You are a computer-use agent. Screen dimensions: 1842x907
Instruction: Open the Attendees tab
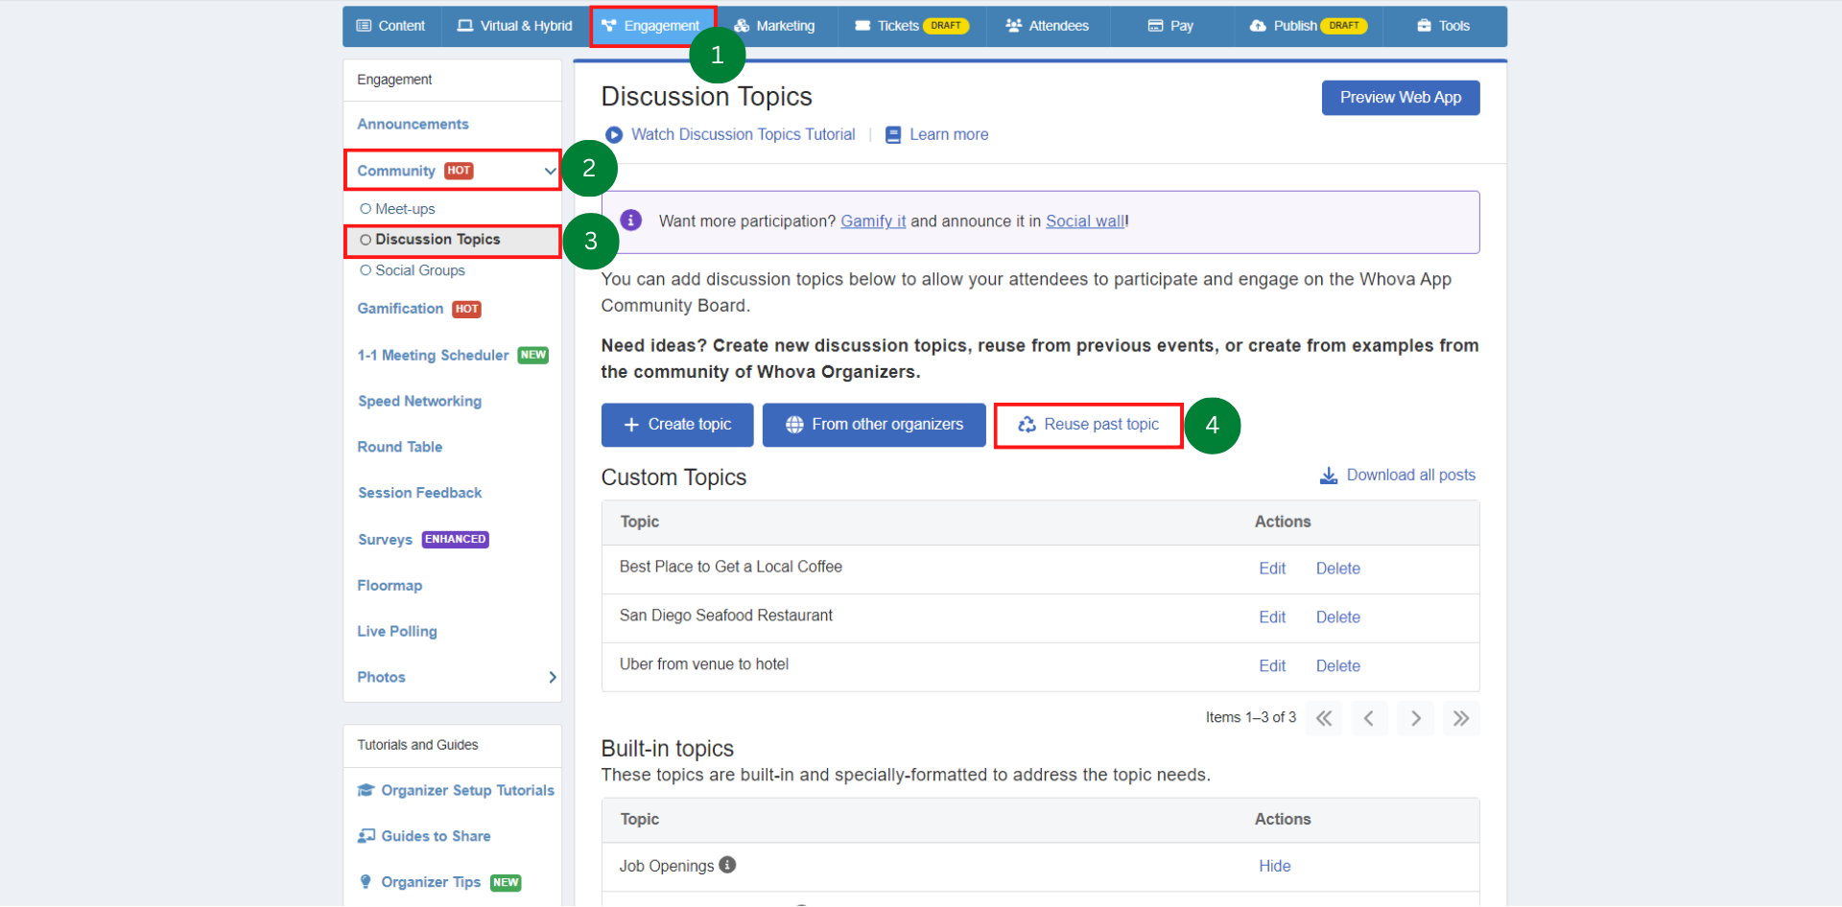pyautogui.click(x=1047, y=26)
